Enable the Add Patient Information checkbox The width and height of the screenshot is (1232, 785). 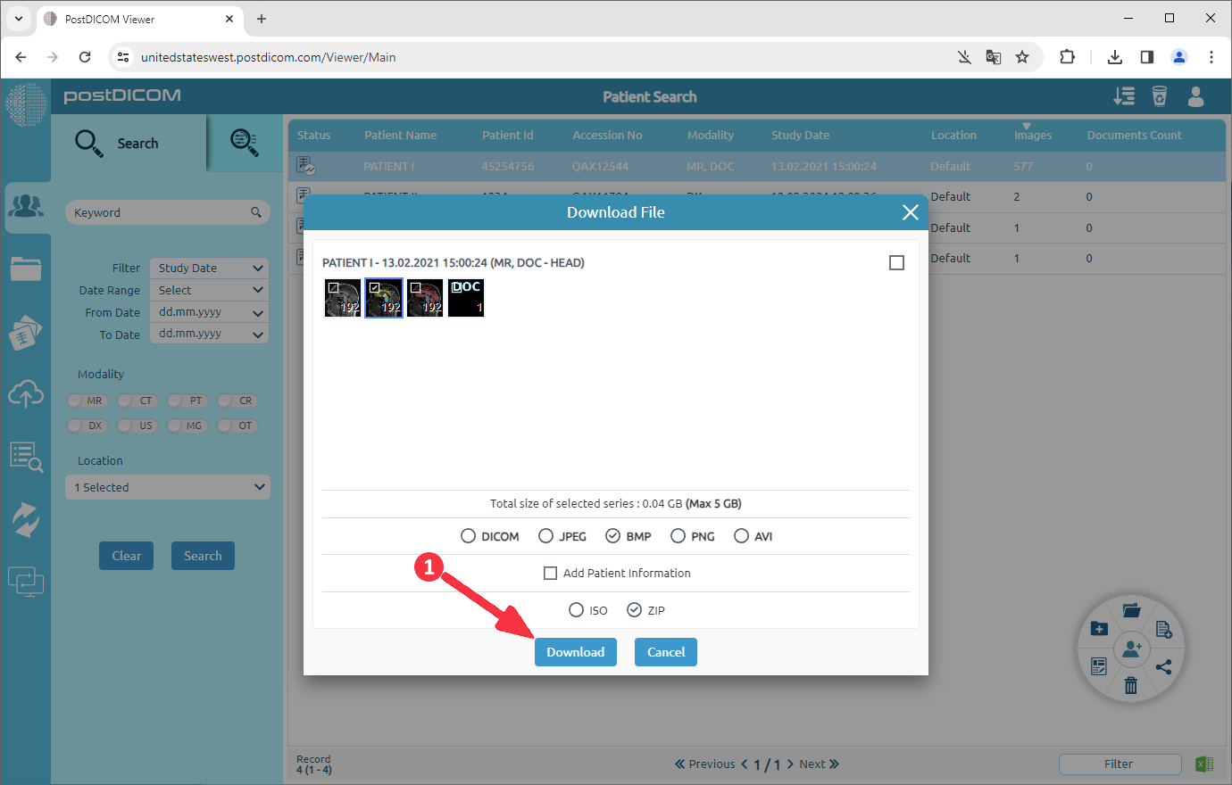[x=551, y=573]
